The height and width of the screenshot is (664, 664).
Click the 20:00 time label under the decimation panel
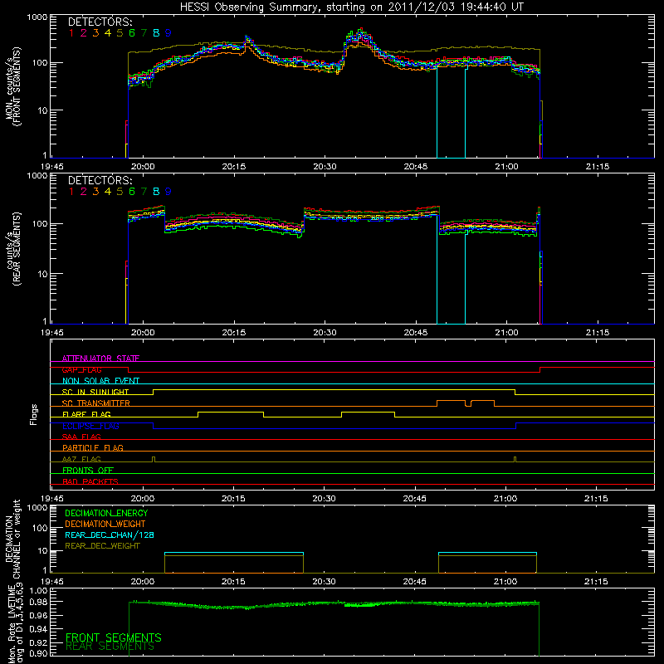tap(142, 582)
